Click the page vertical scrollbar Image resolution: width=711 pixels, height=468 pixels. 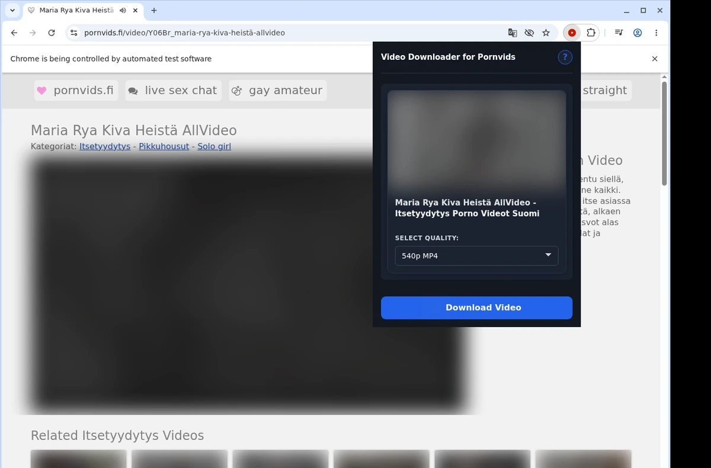click(664, 133)
